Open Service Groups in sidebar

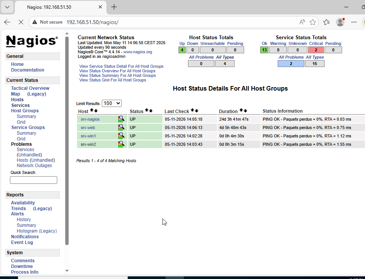click(x=28, y=128)
